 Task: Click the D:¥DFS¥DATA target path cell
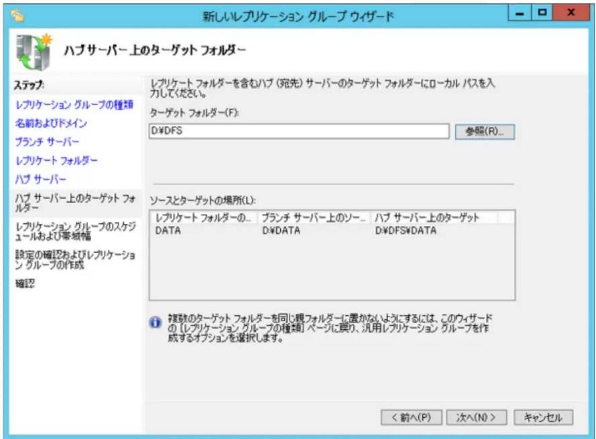[405, 231]
